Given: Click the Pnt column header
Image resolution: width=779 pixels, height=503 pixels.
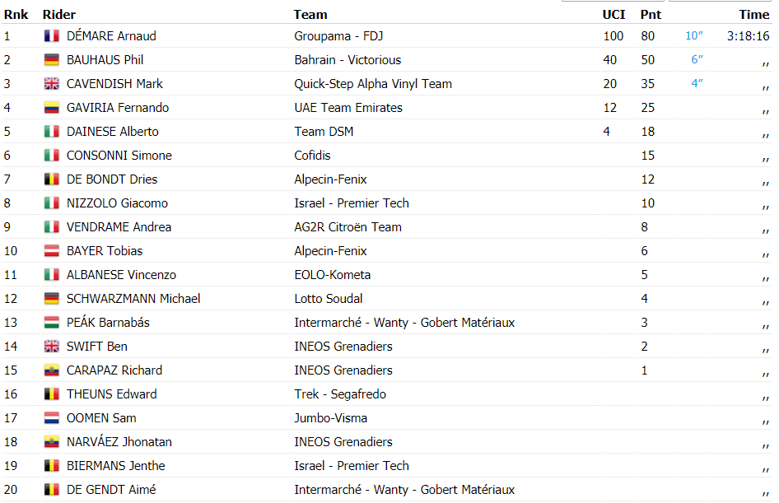Looking at the screenshot, I should 651,14.
